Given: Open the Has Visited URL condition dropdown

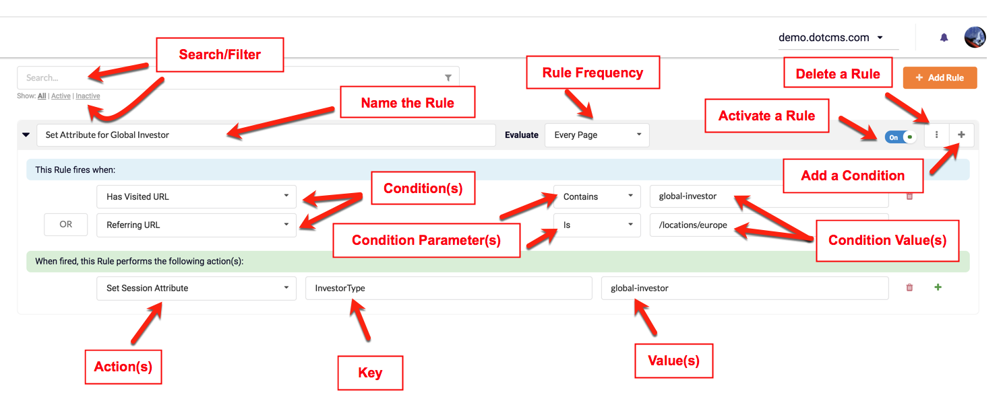Looking at the screenshot, I should pos(196,196).
